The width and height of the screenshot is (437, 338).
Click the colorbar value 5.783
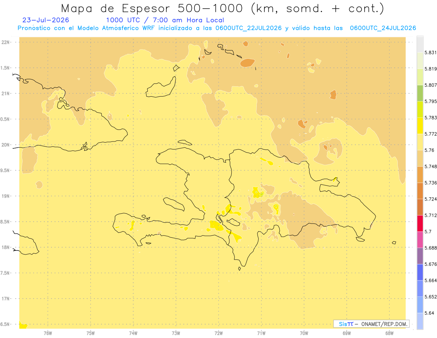tap(430, 118)
